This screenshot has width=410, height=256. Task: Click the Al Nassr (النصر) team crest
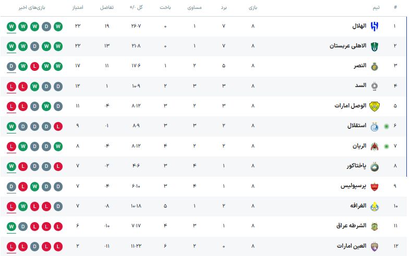[x=374, y=66]
